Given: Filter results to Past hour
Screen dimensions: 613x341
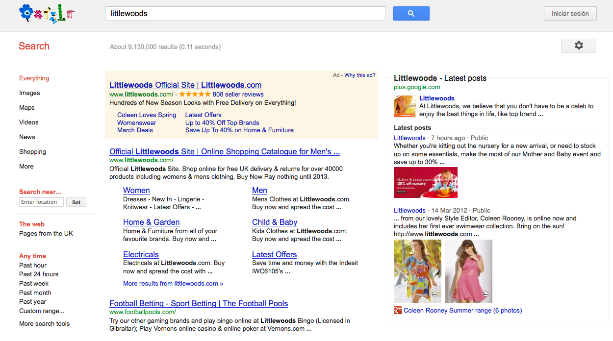Looking at the screenshot, I should click(x=33, y=265).
